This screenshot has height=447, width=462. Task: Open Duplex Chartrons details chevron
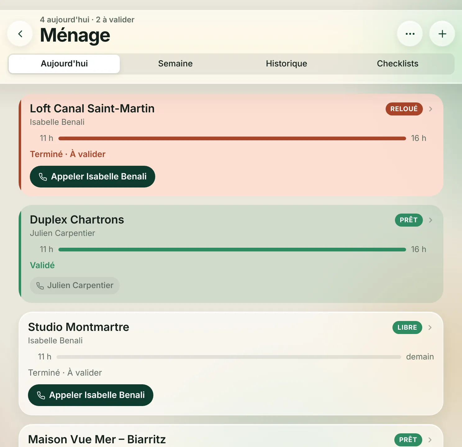tap(430, 220)
